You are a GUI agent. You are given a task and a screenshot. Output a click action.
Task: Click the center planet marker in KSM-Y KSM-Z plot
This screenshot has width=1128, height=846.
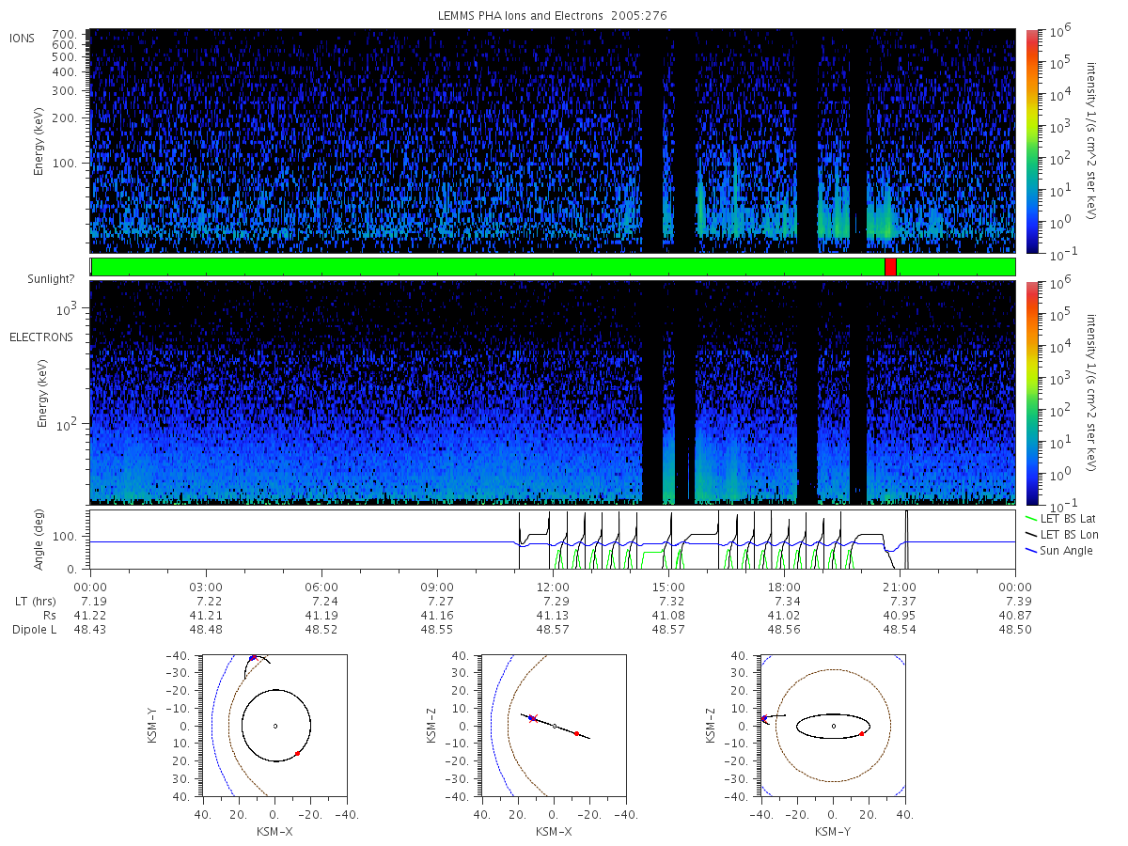coord(833,726)
